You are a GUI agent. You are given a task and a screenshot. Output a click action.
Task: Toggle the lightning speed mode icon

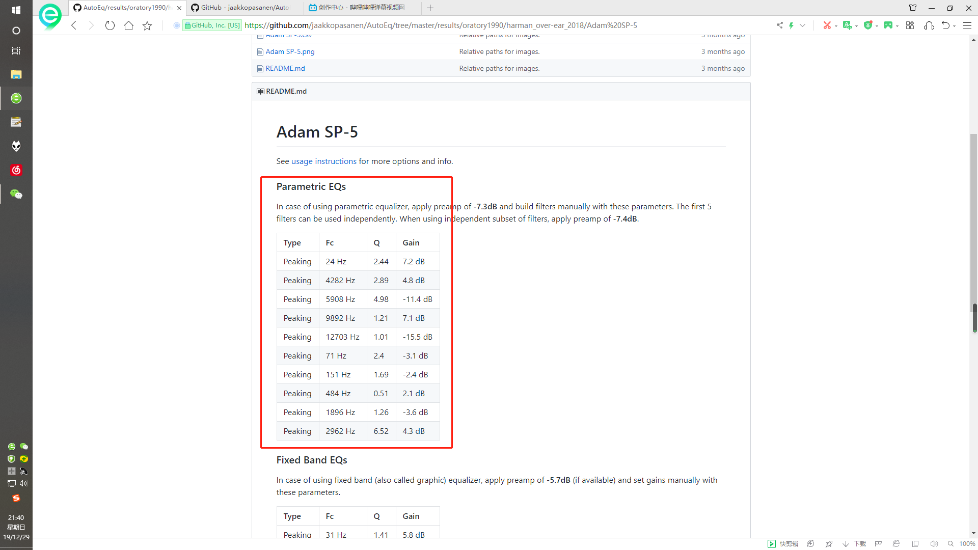click(x=791, y=25)
